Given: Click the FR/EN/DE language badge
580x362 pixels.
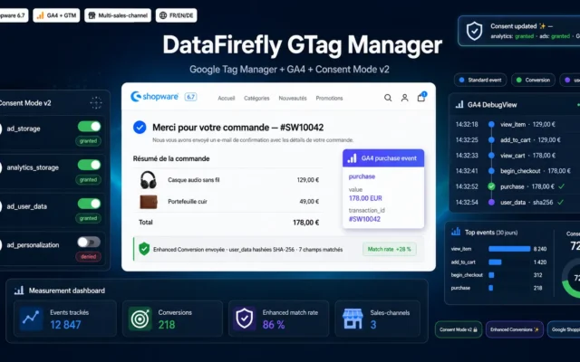Looking at the screenshot, I should point(177,15).
